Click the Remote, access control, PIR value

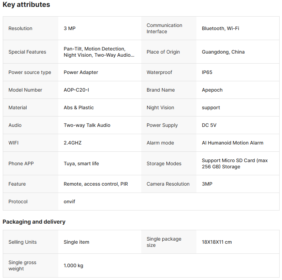(96, 184)
